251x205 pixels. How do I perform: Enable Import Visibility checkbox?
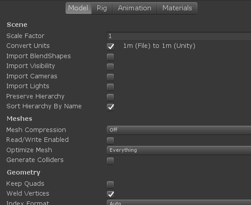[110, 67]
